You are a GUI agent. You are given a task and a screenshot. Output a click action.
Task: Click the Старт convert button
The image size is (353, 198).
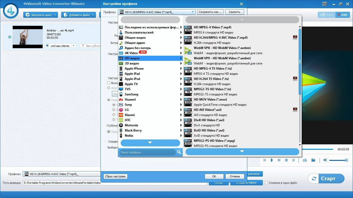pyautogui.click(x=326, y=179)
